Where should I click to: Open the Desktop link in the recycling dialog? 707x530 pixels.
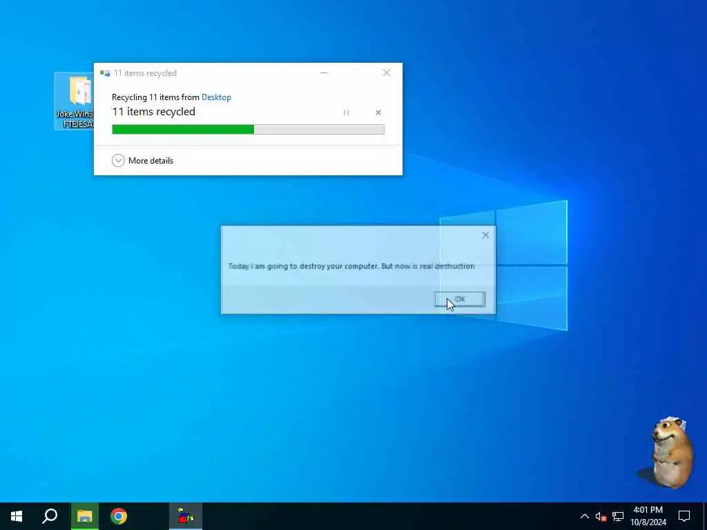216,97
